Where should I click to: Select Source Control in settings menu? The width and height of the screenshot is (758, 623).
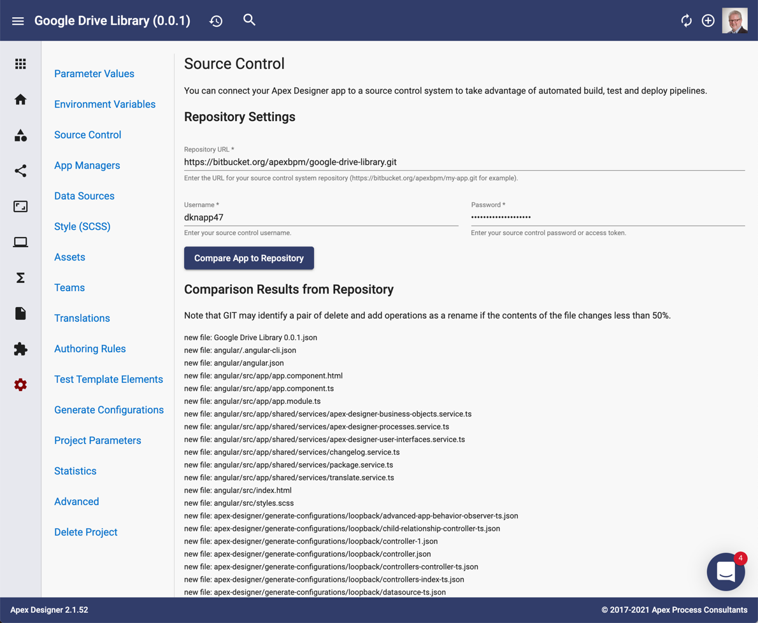(87, 135)
